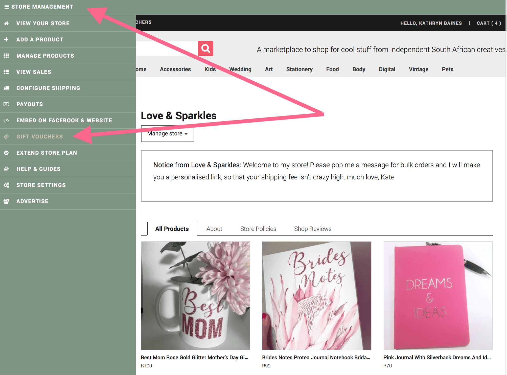Click the checkmark icon for Extend Store Plan
Viewport: 507px width, 375px height.
[7, 153]
